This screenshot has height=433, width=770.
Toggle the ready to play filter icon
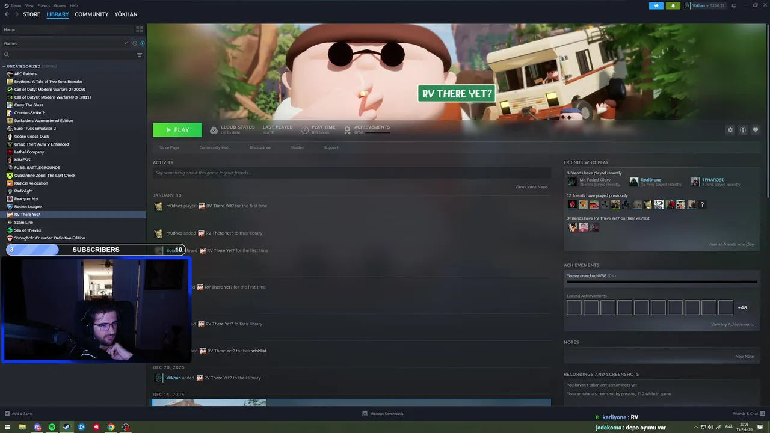[x=142, y=43]
